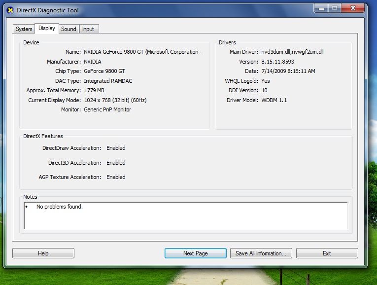Click the Help button

[43, 253]
